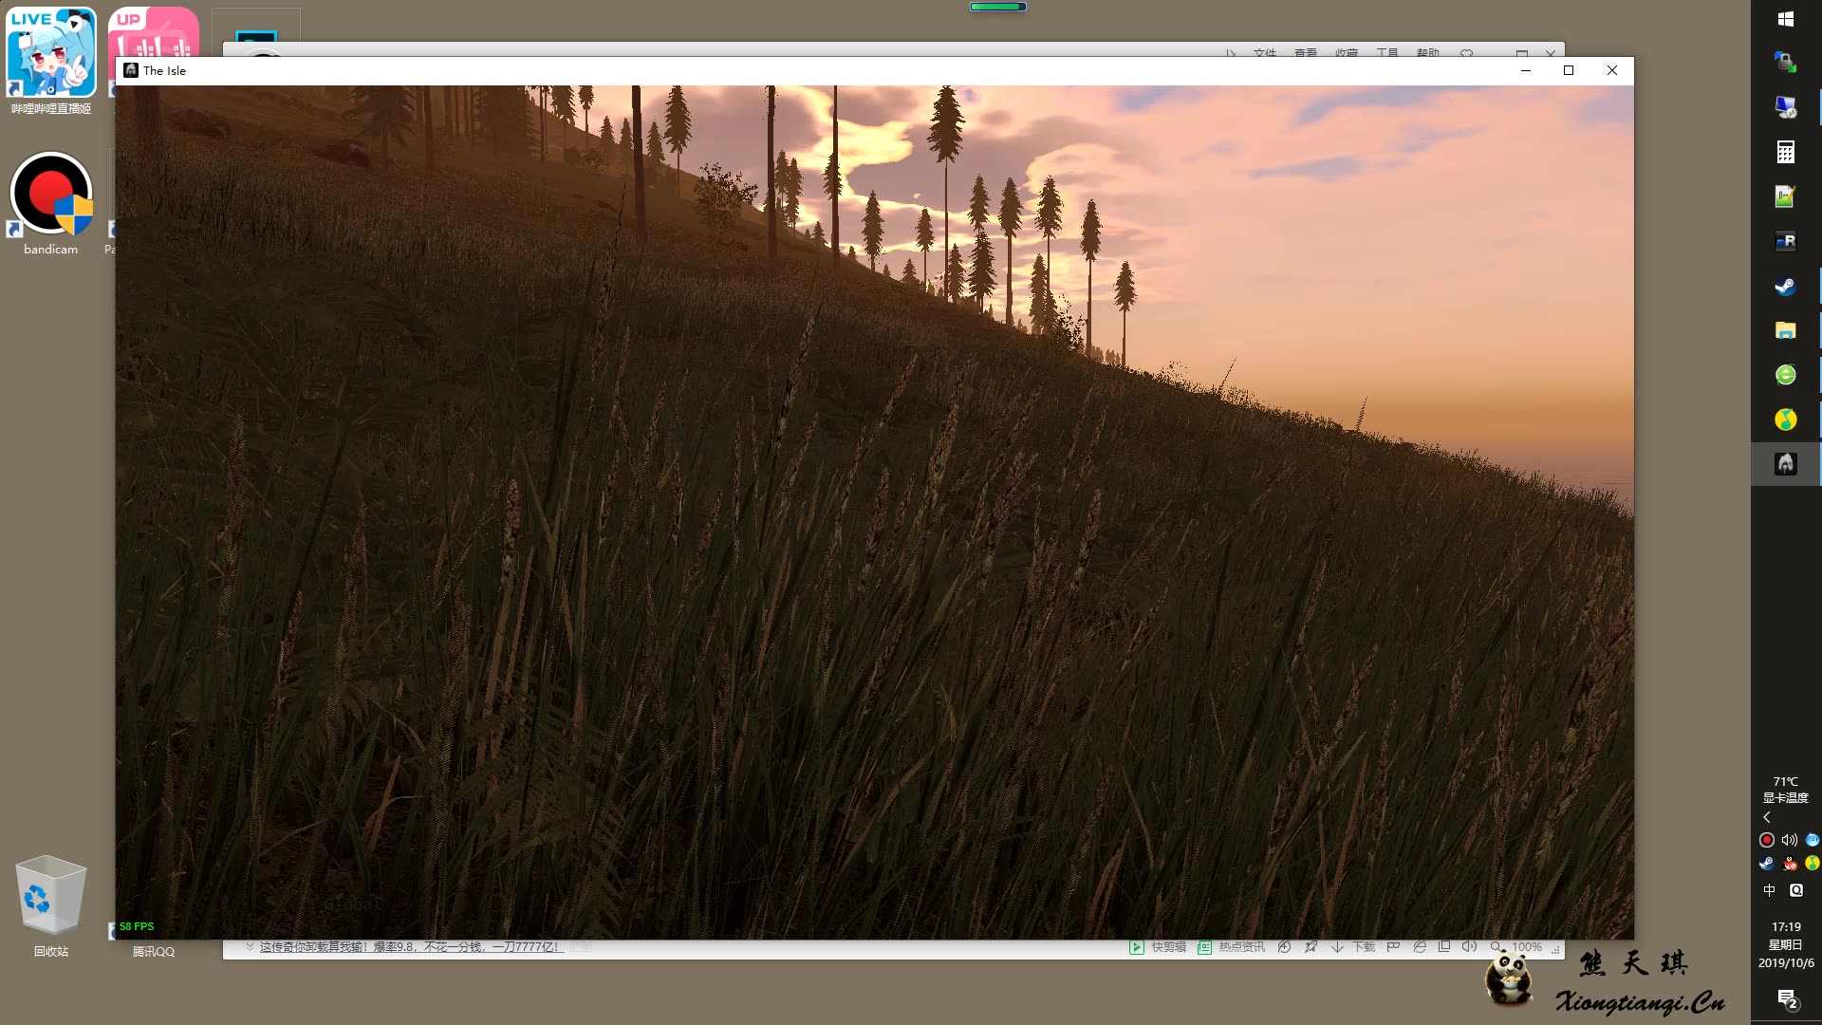Image resolution: width=1822 pixels, height=1025 pixels.
Task: Open the 文件 menu in background browser
Action: pos(1265,52)
